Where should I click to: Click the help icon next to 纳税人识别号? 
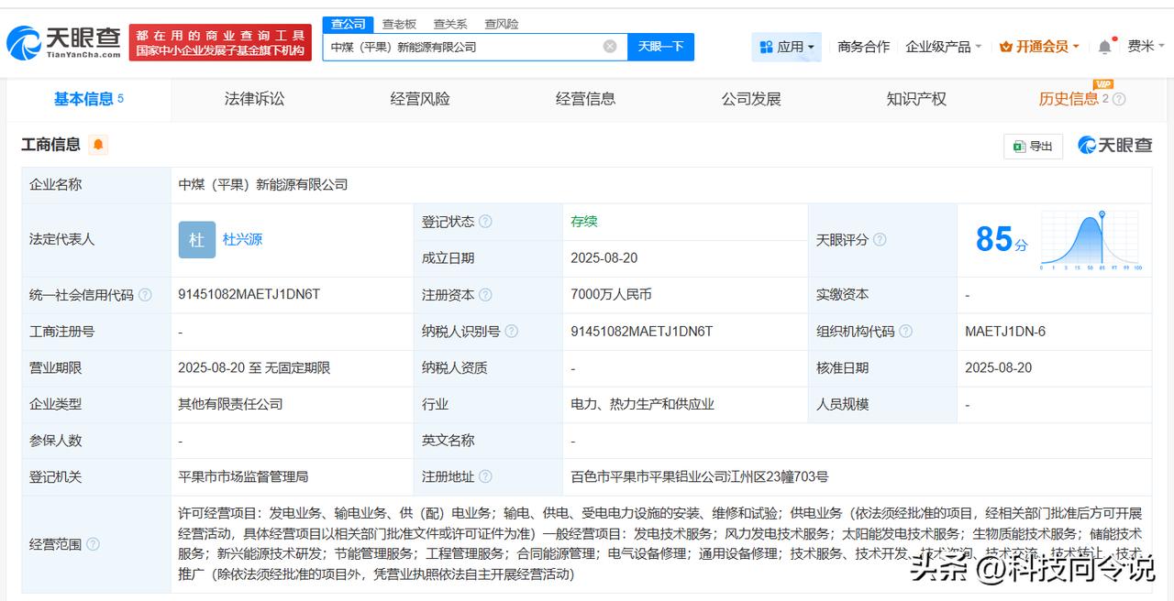click(x=511, y=332)
